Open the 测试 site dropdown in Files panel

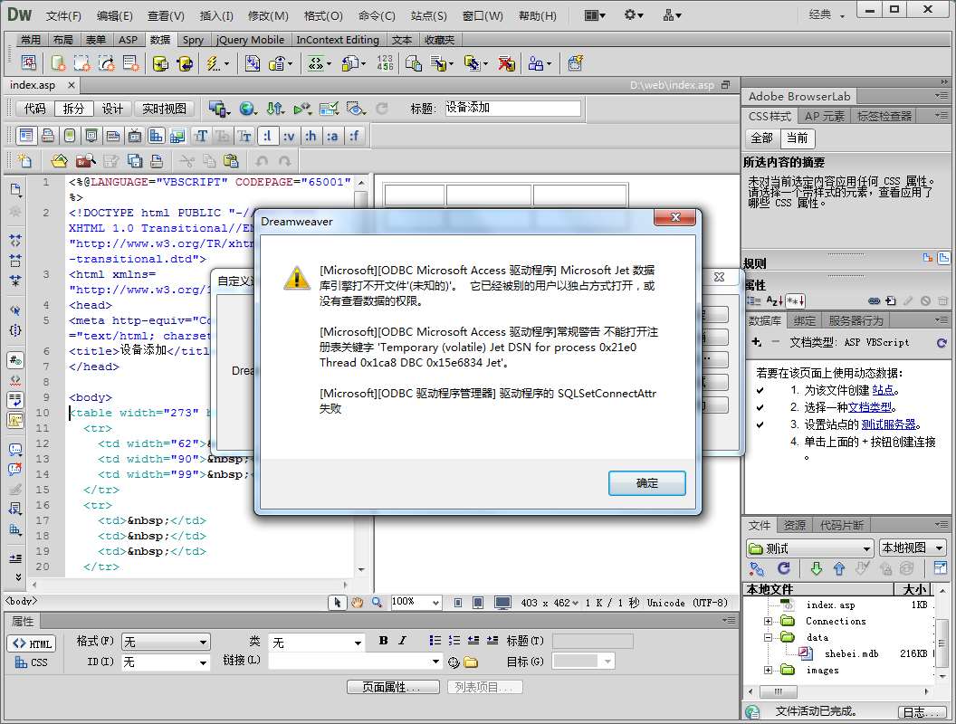tap(809, 548)
